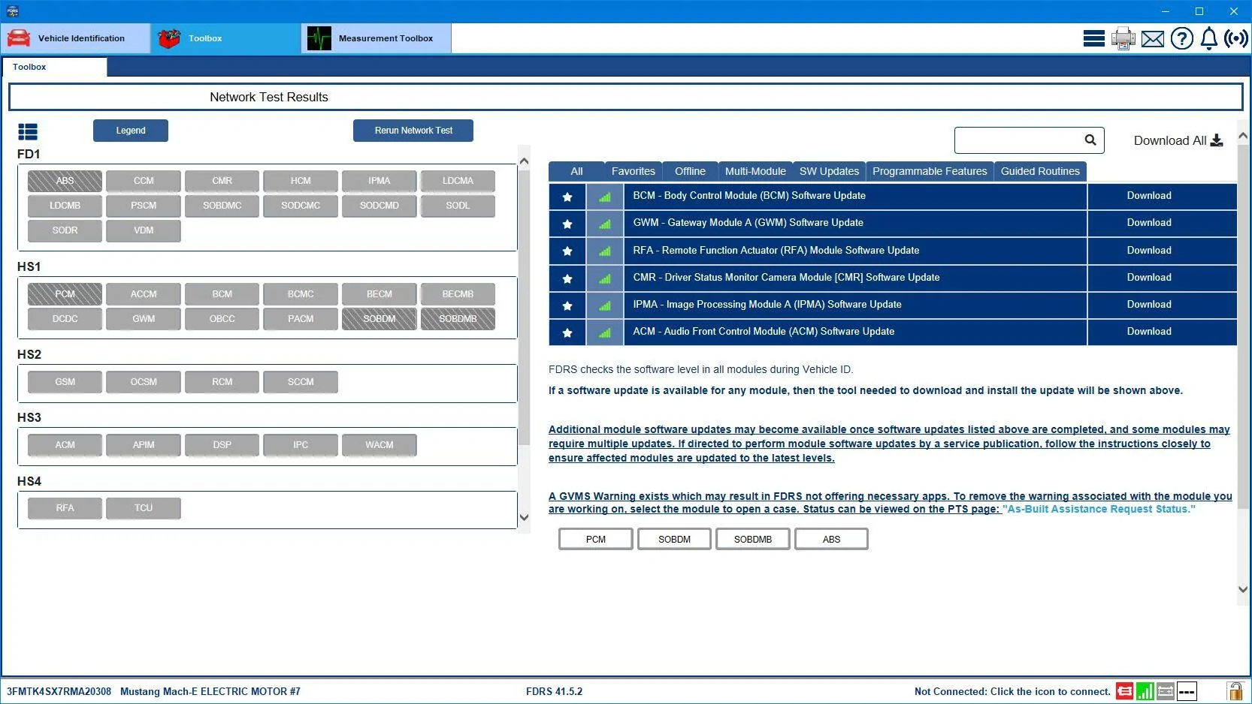Download the BCM Software Update

[x=1148, y=196]
